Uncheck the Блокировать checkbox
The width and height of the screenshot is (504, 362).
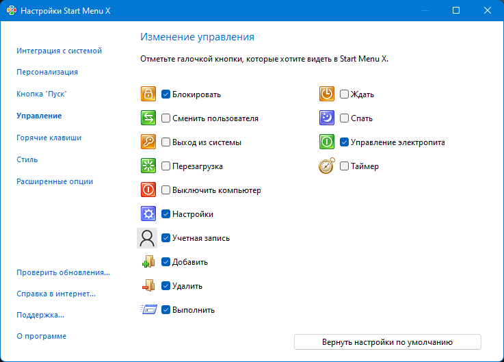tap(165, 94)
